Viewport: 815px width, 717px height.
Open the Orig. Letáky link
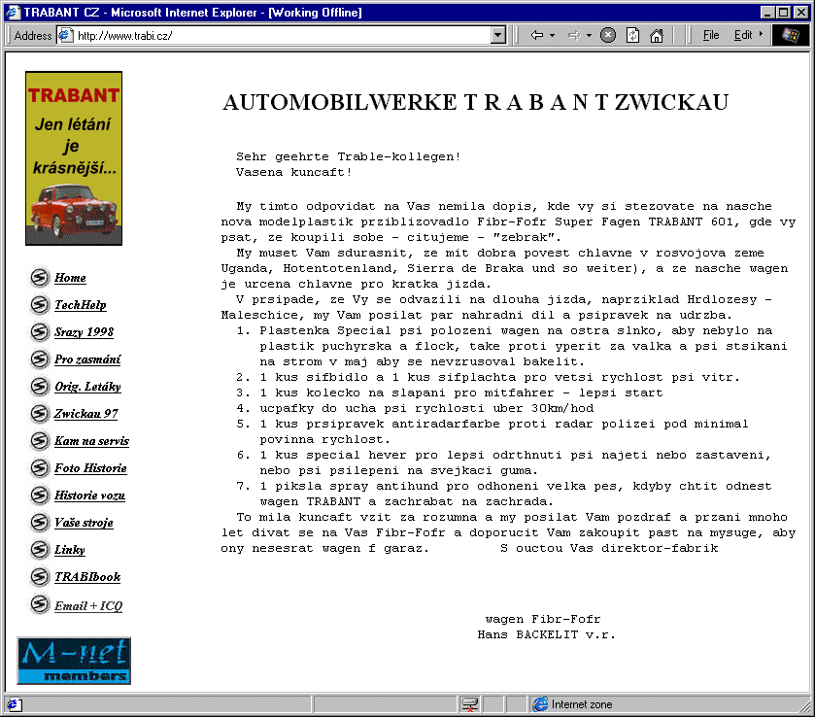87,387
